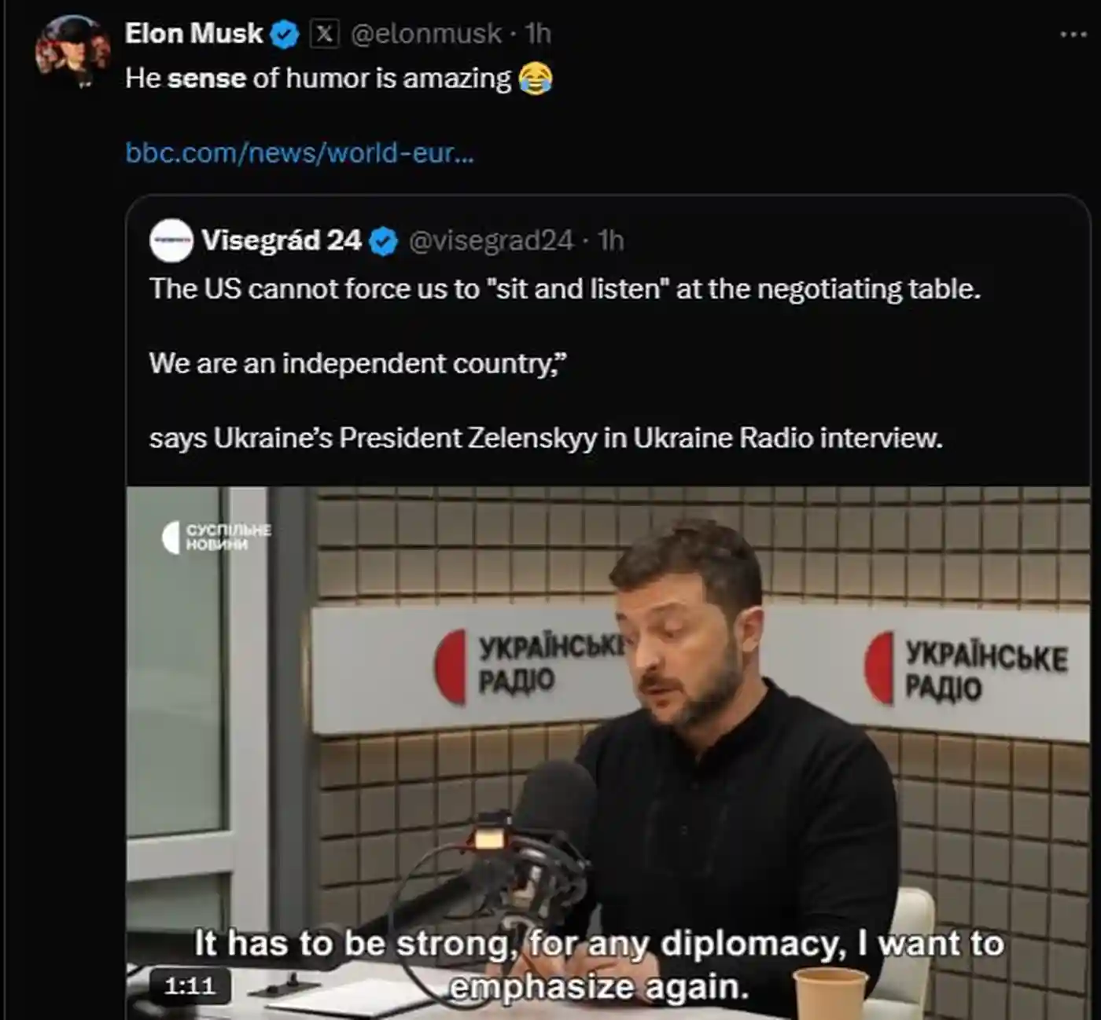Open Visegrád 24's round avatar
Screen dimensions: 1101x1020
tap(171, 240)
